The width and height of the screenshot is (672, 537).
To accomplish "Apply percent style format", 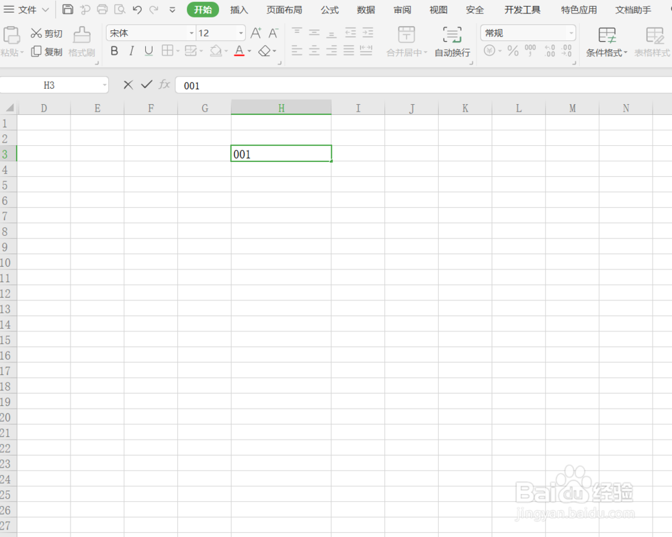I will [x=513, y=51].
